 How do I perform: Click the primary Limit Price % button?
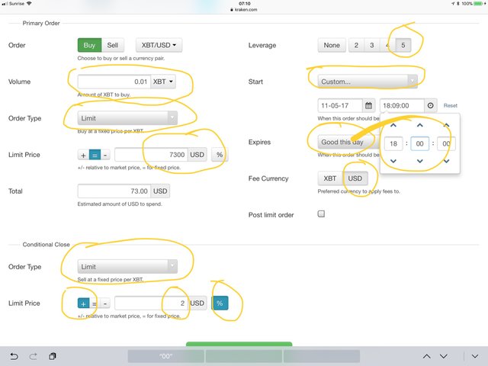coord(220,155)
